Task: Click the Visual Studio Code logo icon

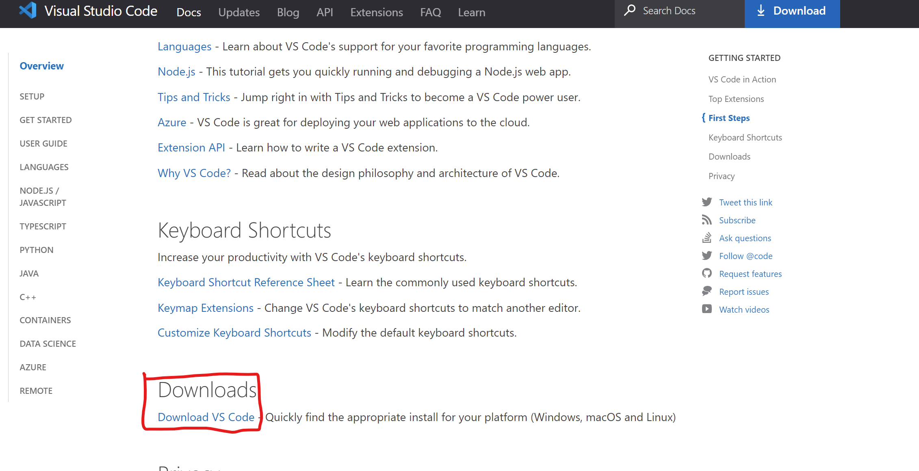Action: click(28, 11)
